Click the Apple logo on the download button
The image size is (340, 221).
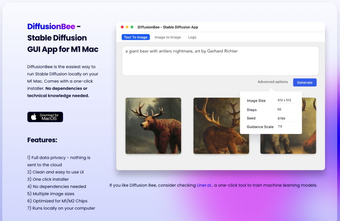tap(34, 117)
